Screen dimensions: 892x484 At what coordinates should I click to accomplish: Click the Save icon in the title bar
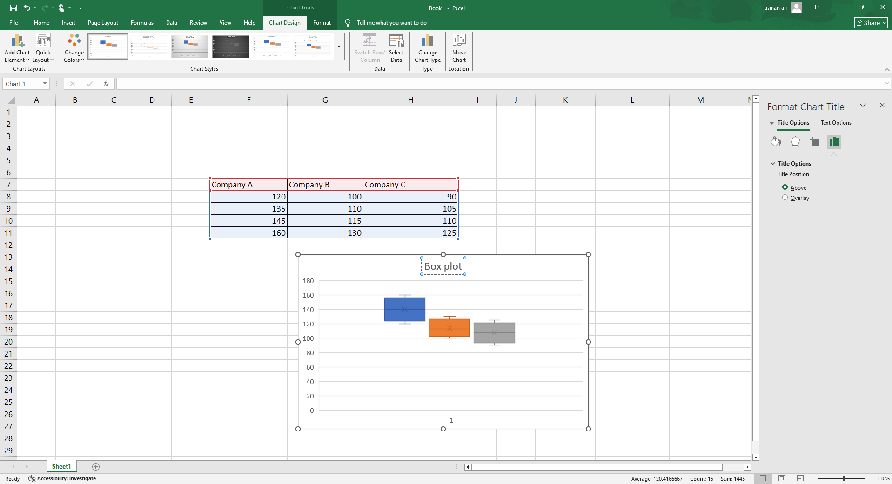tap(13, 8)
